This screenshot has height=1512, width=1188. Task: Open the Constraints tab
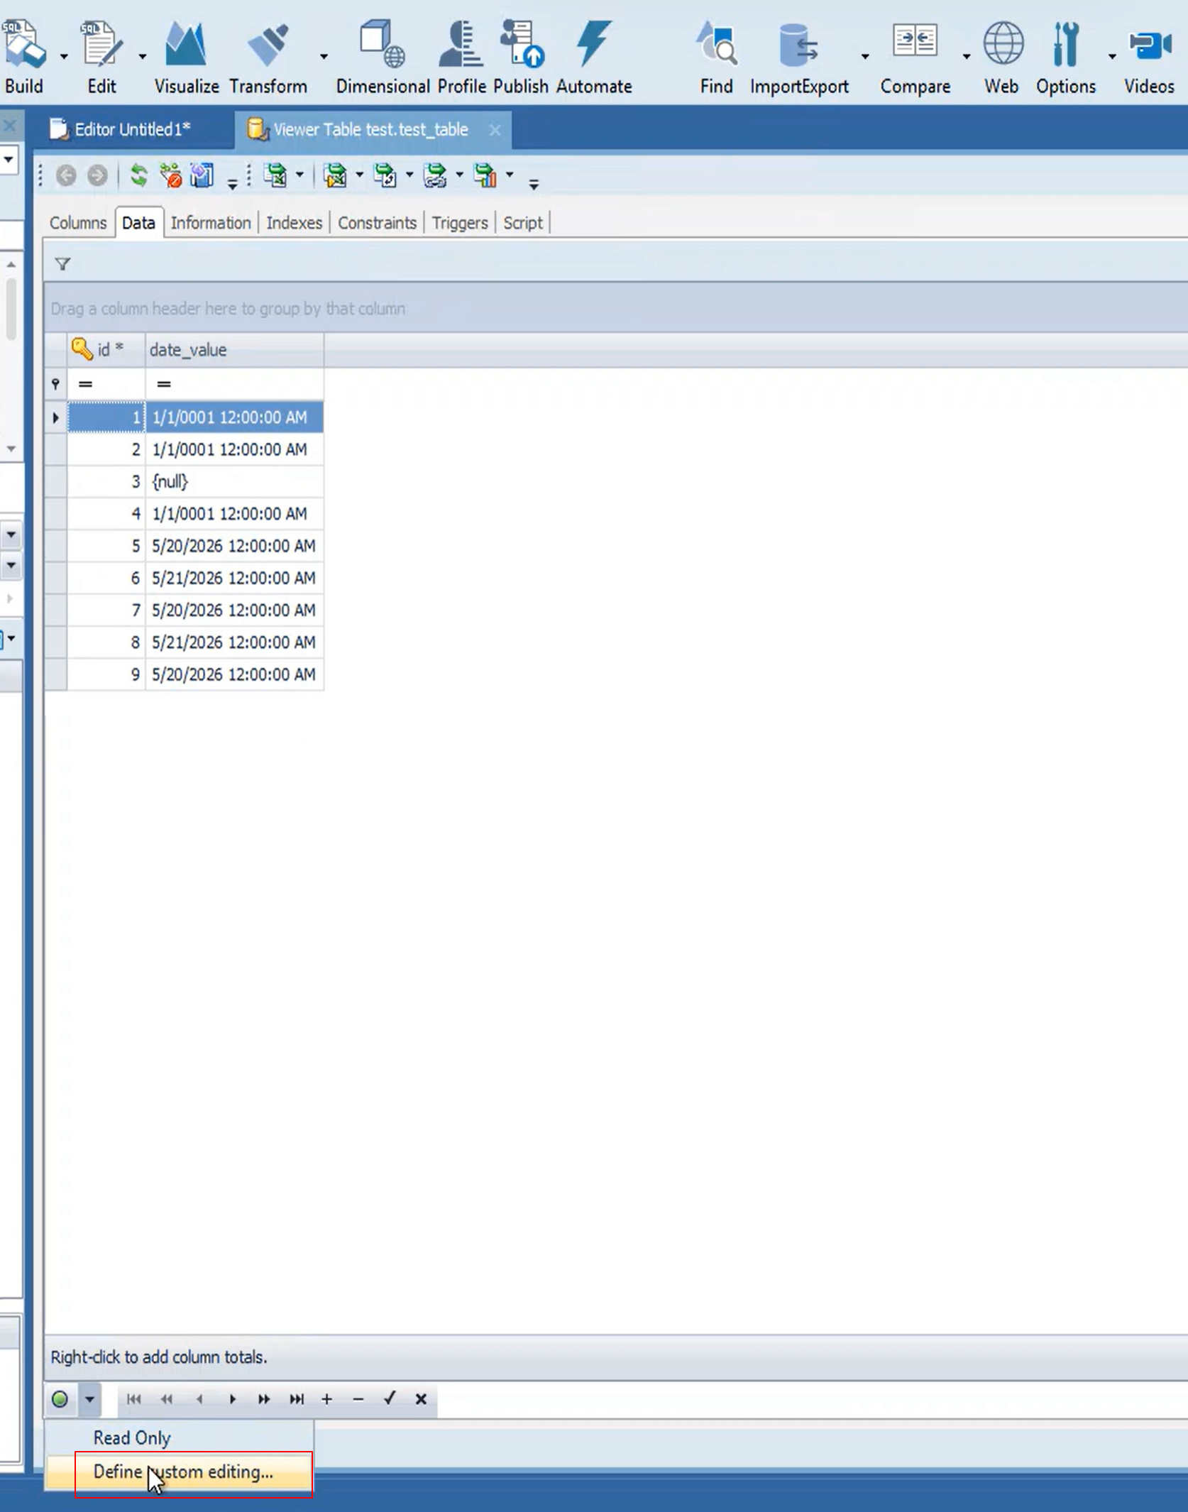377,223
